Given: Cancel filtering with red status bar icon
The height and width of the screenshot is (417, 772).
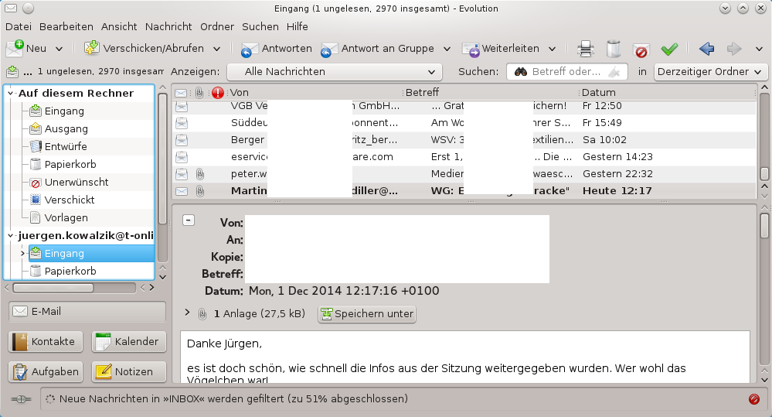Looking at the screenshot, I should pyautogui.click(x=753, y=399).
